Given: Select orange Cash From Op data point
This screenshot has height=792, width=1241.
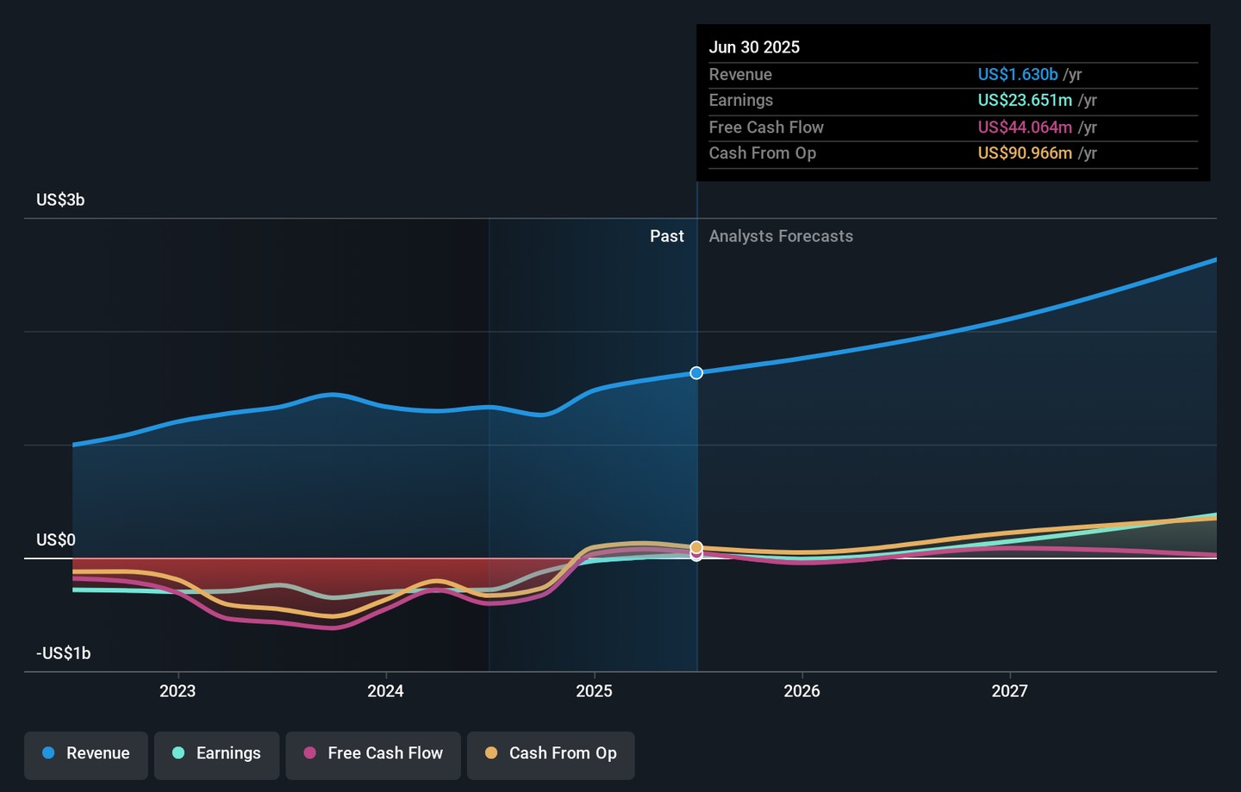Looking at the screenshot, I should [x=696, y=547].
